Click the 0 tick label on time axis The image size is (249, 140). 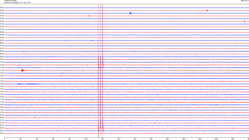(4, 139)
